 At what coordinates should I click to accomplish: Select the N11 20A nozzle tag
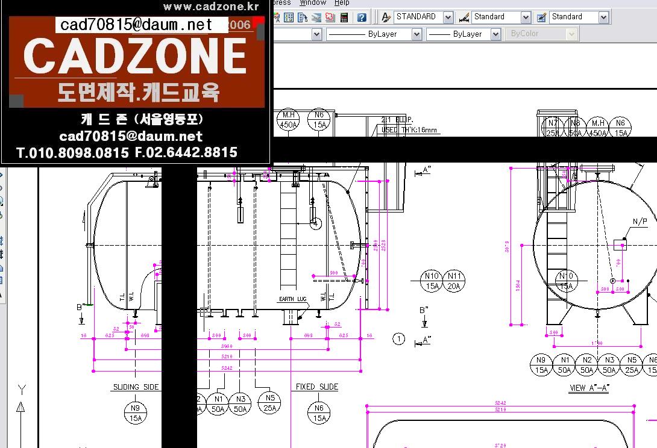(x=454, y=281)
